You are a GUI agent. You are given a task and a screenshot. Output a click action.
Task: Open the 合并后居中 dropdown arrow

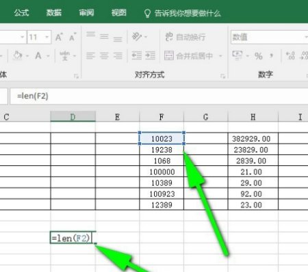[220, 56]
